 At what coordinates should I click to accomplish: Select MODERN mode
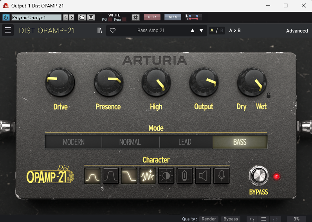click(x=74, y=142)
